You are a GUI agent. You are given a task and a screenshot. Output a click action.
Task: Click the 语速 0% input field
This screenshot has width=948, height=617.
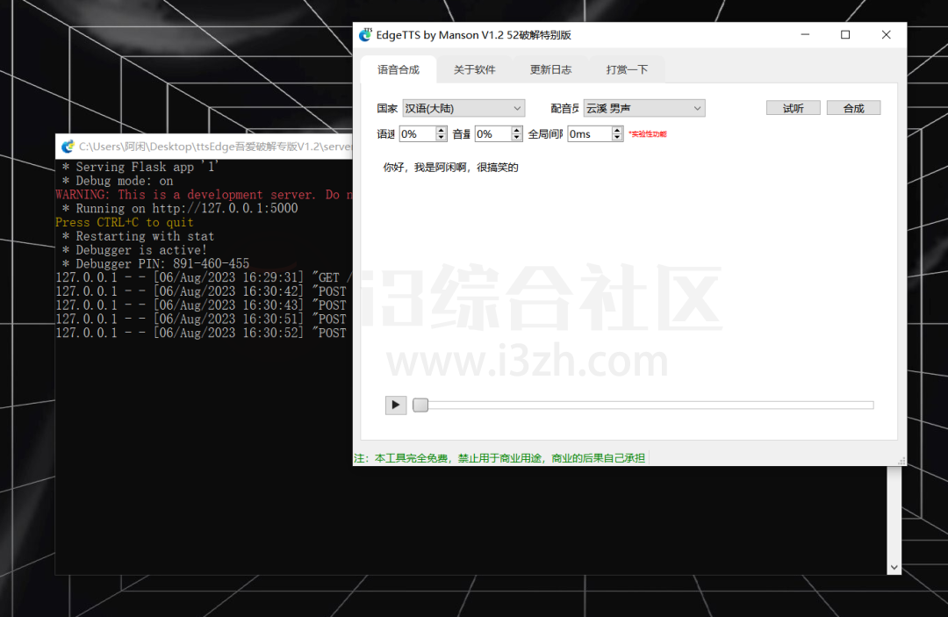click(418, 134)
